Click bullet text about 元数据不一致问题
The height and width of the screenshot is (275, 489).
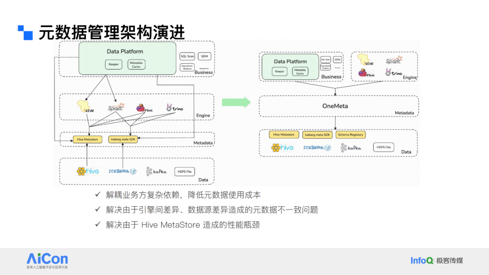tap(212, 209)
